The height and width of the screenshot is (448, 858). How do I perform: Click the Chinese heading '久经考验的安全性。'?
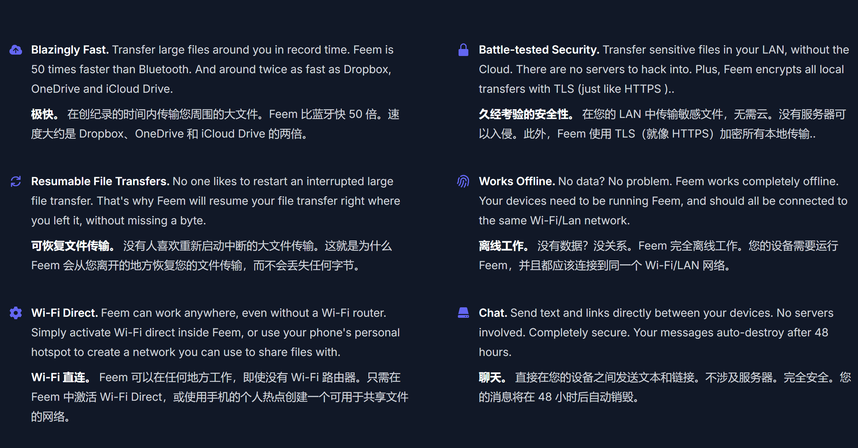tap(526, 114)
